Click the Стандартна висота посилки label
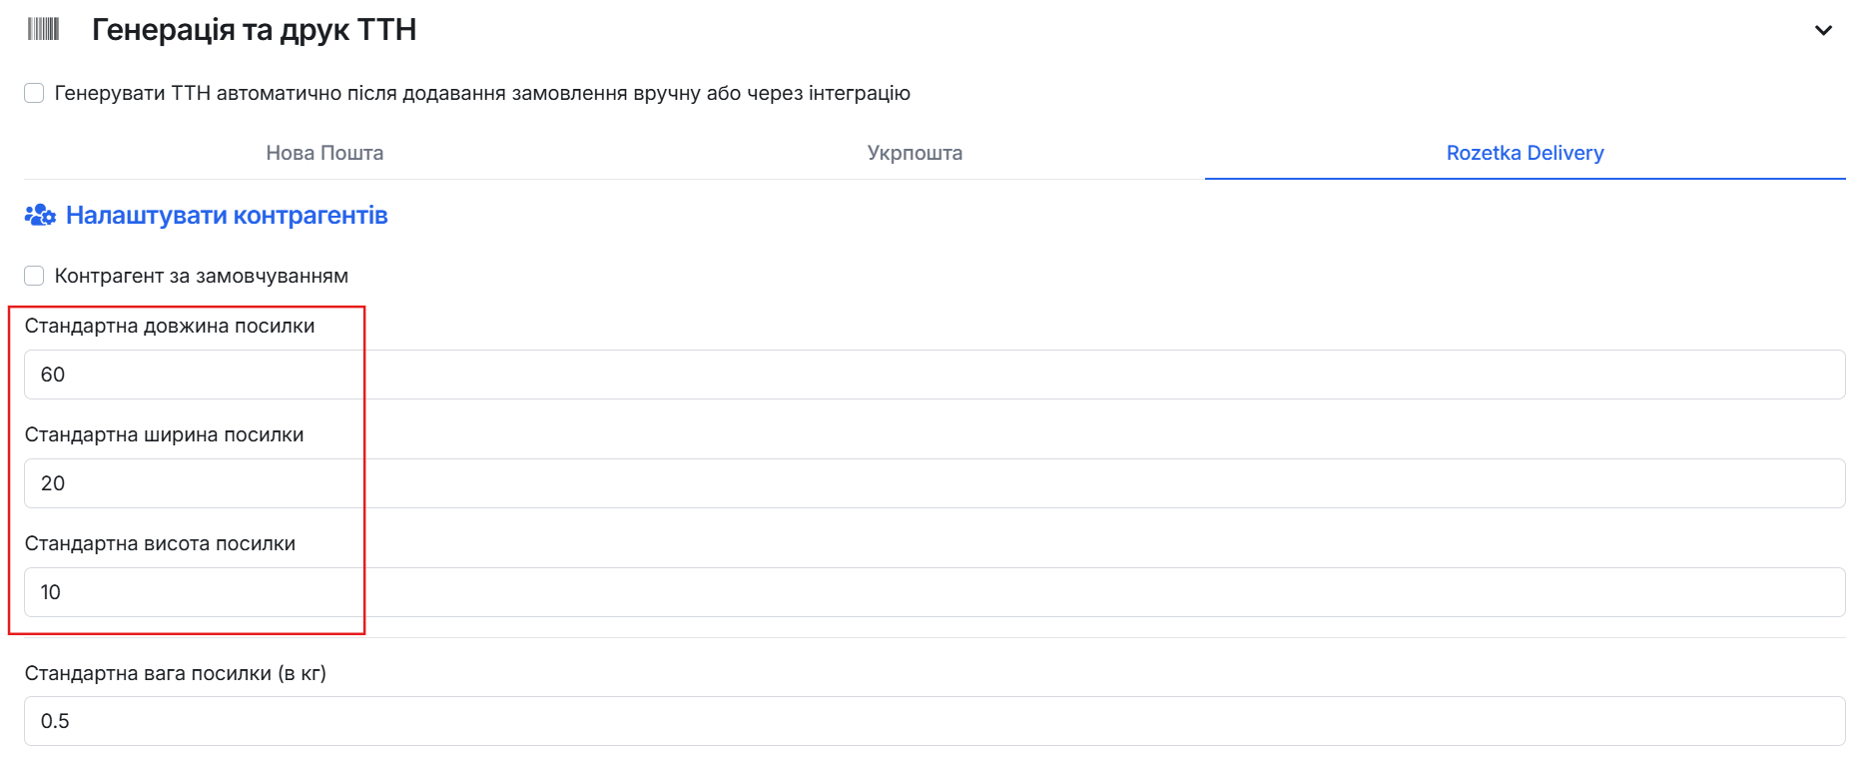This screenshot has height=766, width=1873. pyautogui.click(x=160, y=543)
